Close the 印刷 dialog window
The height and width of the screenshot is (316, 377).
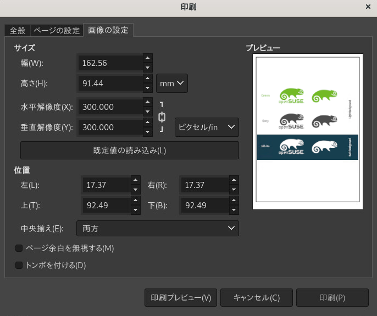[x=368, y=7]
